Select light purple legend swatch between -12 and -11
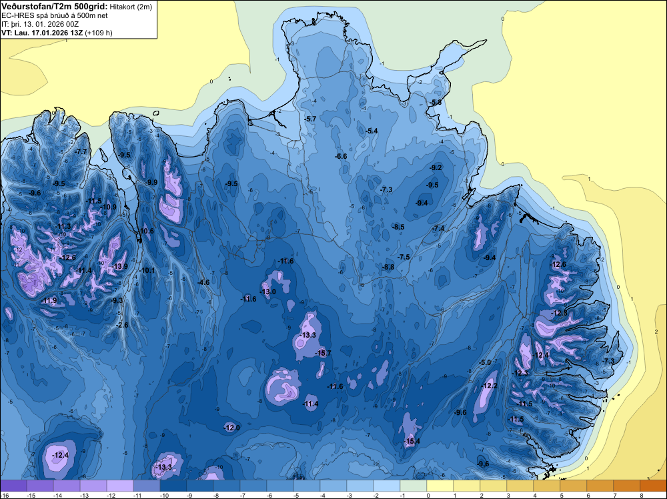The width and height of the screenshot is (667, 499). [120, 486]
